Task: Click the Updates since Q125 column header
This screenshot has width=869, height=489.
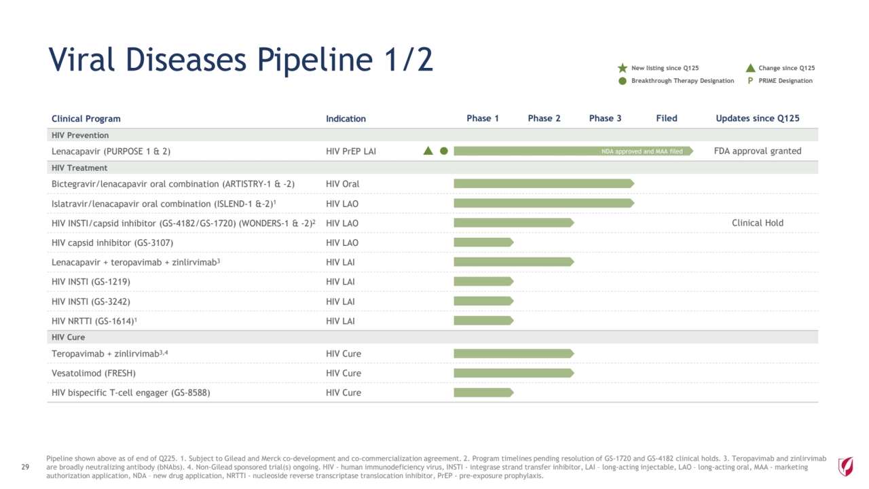Action: [758, 118]
